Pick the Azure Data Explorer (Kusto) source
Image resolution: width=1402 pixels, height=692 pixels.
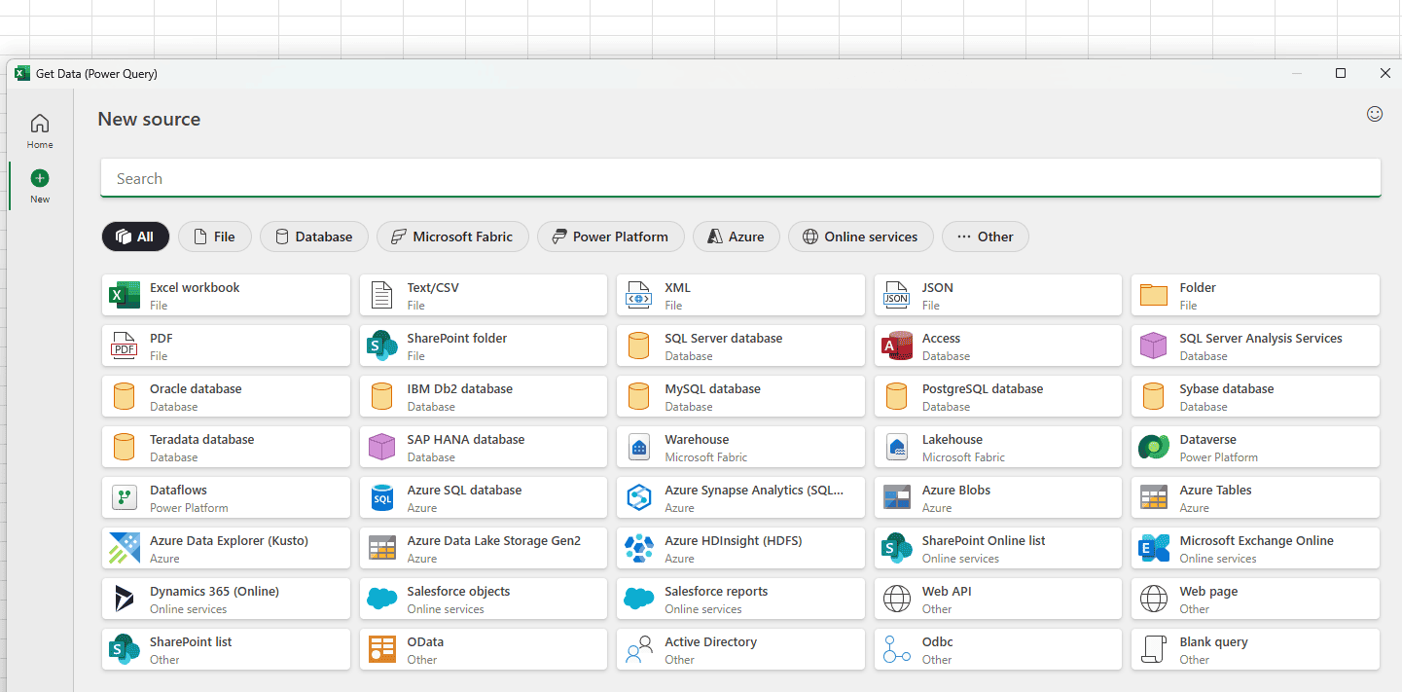(226, 548)
